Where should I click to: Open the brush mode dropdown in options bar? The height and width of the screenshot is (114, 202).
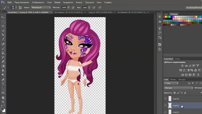pos(41,8)
